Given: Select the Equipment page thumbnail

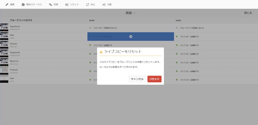Looking at the screenshot, I should pos(4,54).
